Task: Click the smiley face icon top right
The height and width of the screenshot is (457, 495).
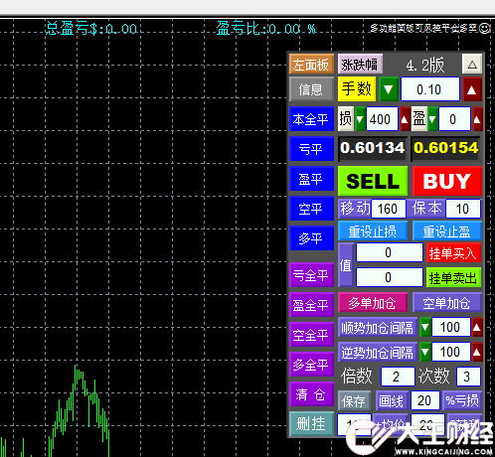Action: (x=485, y=29)
